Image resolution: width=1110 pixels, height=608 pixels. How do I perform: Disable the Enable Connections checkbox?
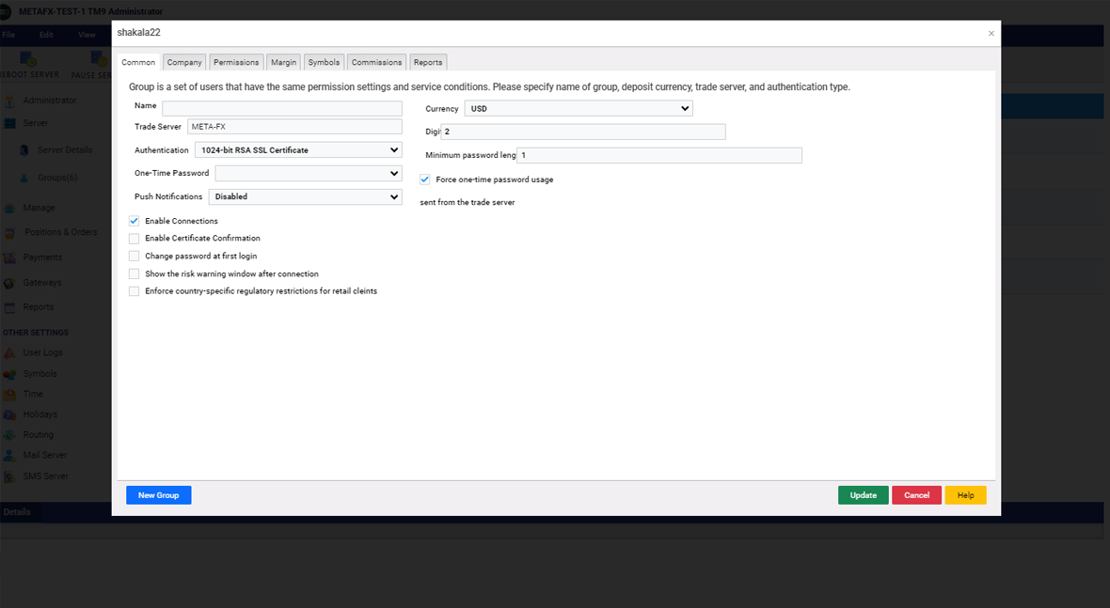point(134,221)
